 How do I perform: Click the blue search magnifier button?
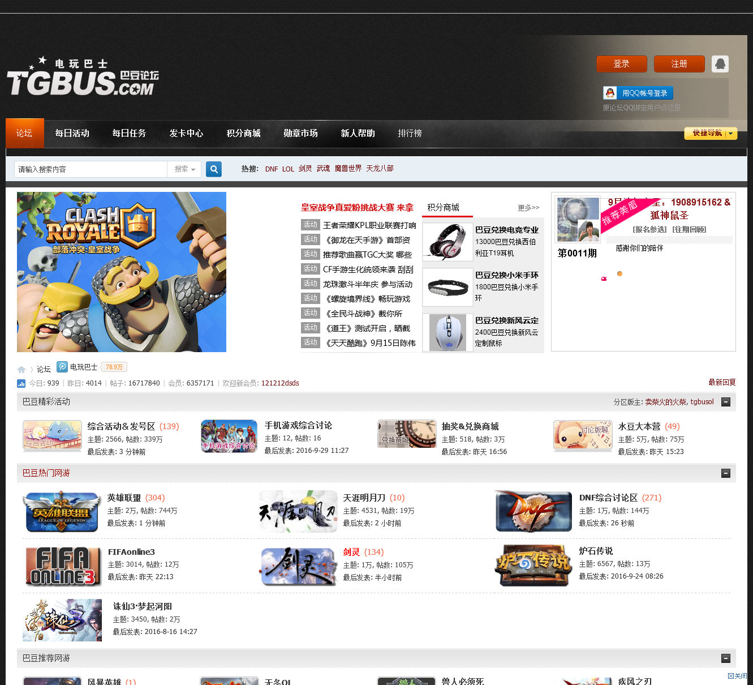(x=214, y=169)
